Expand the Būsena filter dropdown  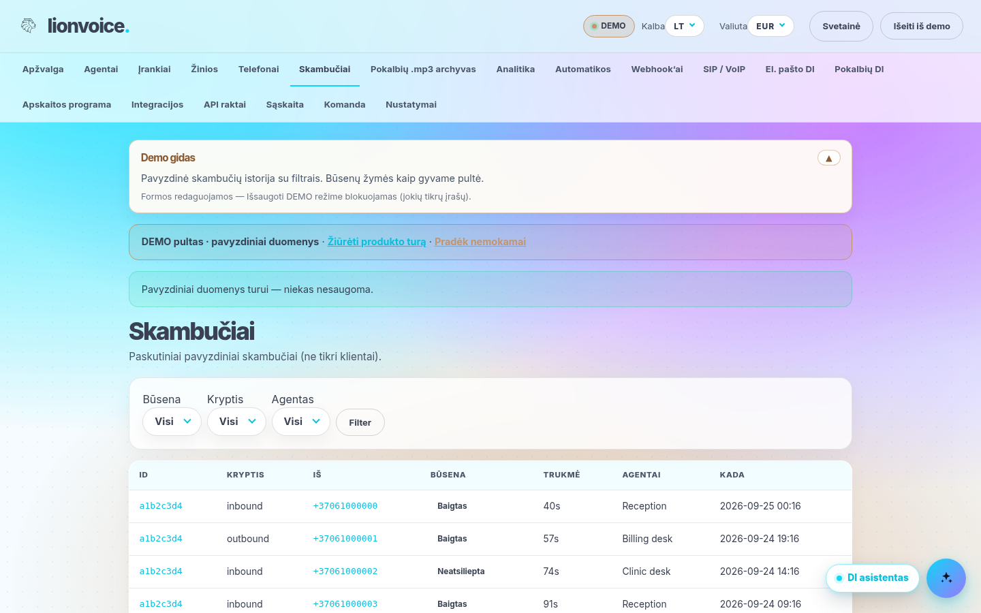[x=172, y=422]
